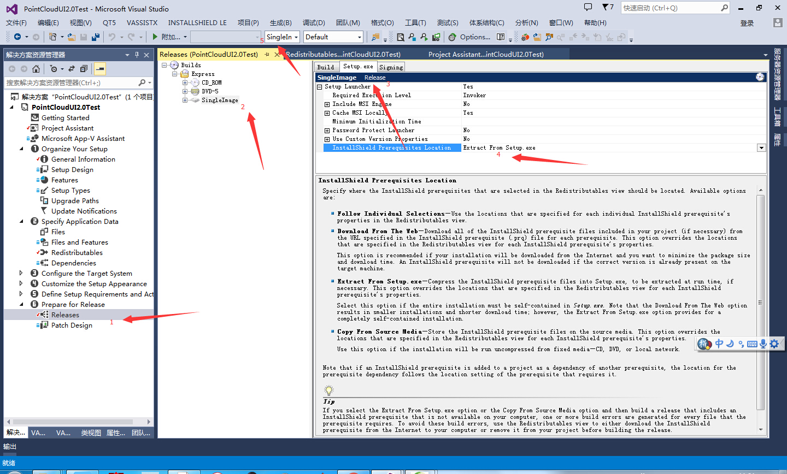Click the Solution Explorer horizontal scrollbar

[x=73, y=422]
